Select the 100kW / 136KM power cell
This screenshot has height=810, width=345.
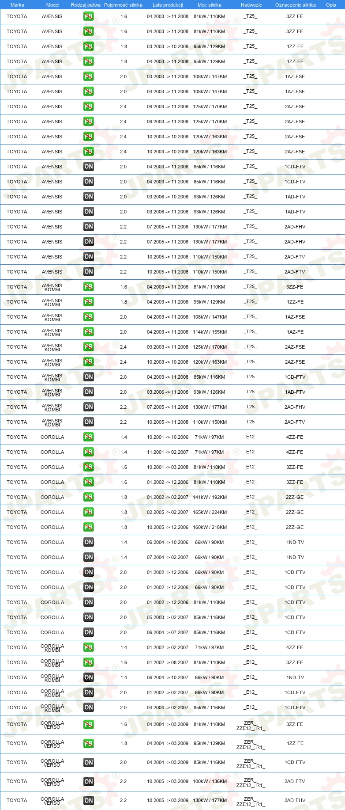click(210, 782)
